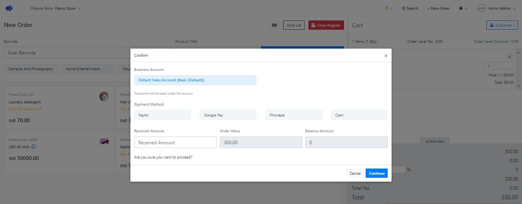Screen dimensions: 522x204
Task: Focus the Received Amount input field
Action: click(x=175, y=142)
